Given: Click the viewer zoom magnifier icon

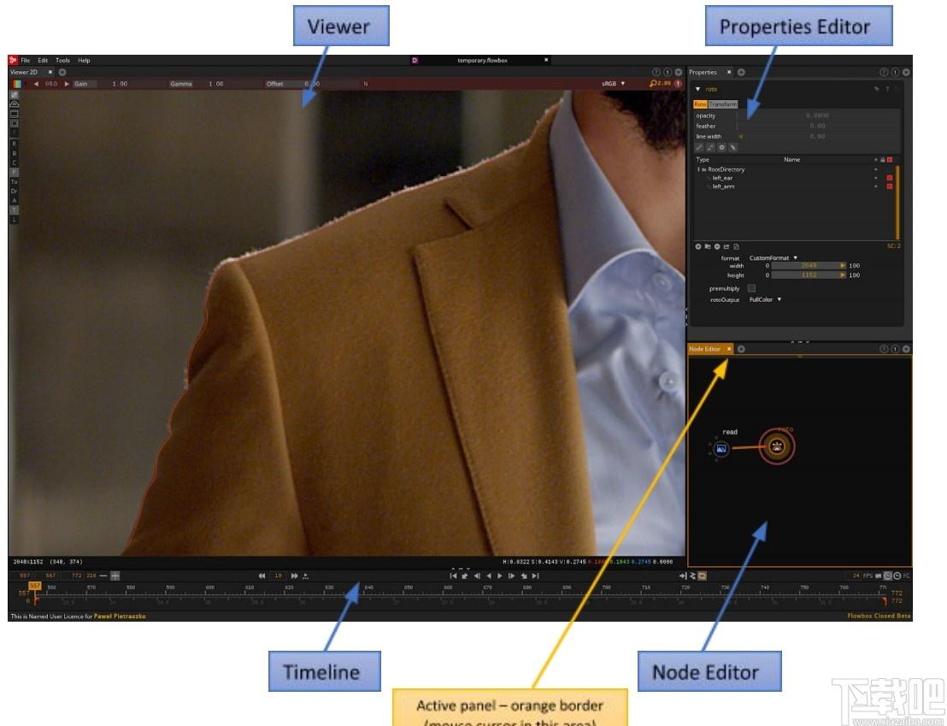Looking at the screenshot, I should coord(653,84).
